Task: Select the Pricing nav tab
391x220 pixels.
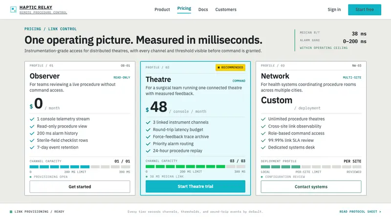Action: [184, 8]
